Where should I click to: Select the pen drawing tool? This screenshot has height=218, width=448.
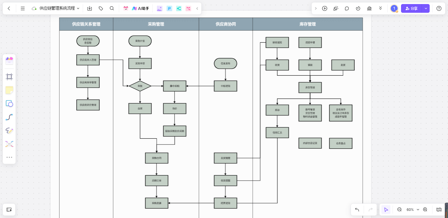(x=9, y=131)
